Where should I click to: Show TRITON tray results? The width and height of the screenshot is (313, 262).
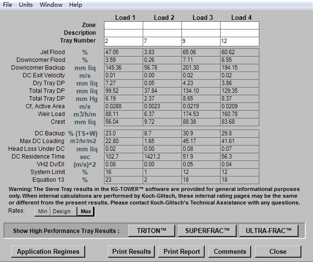[151, 231]
